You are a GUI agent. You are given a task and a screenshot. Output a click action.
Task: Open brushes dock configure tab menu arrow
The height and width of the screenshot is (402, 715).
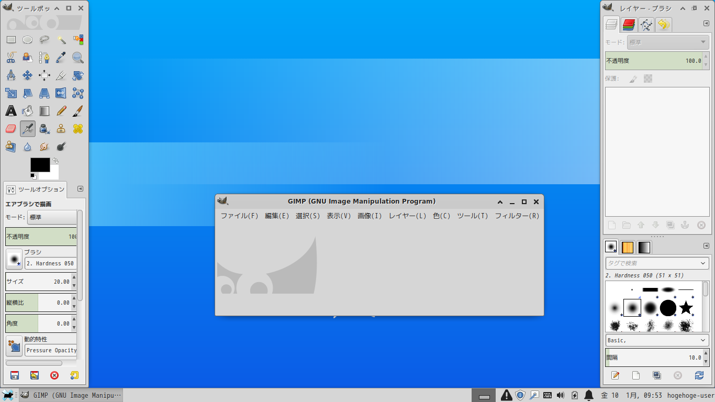click(706, 245)
